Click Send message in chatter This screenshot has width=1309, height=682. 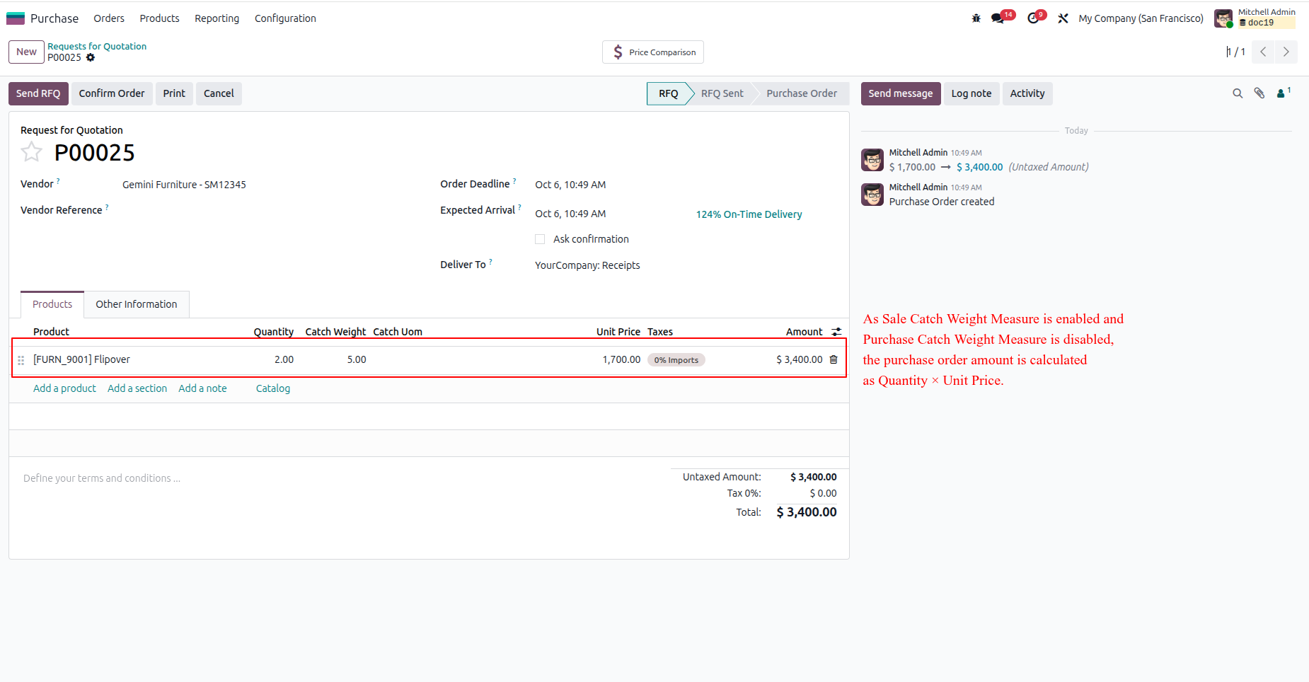tap(901, 93)
